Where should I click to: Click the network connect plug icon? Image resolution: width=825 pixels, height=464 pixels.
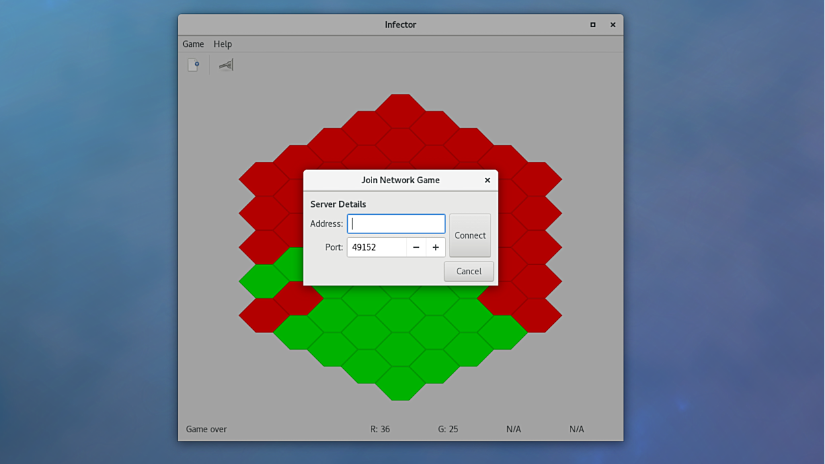[226, 65]
